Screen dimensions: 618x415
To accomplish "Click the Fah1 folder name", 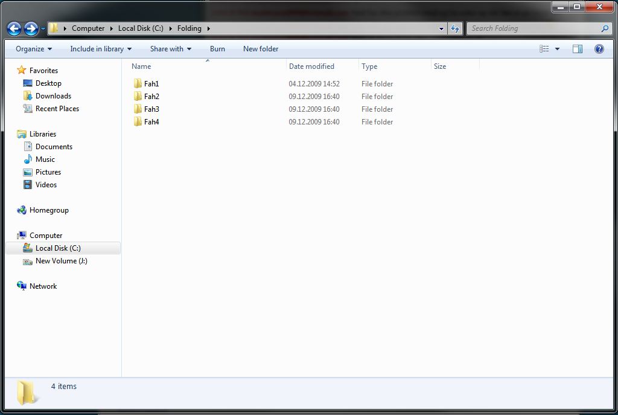I will pos(151,83).
